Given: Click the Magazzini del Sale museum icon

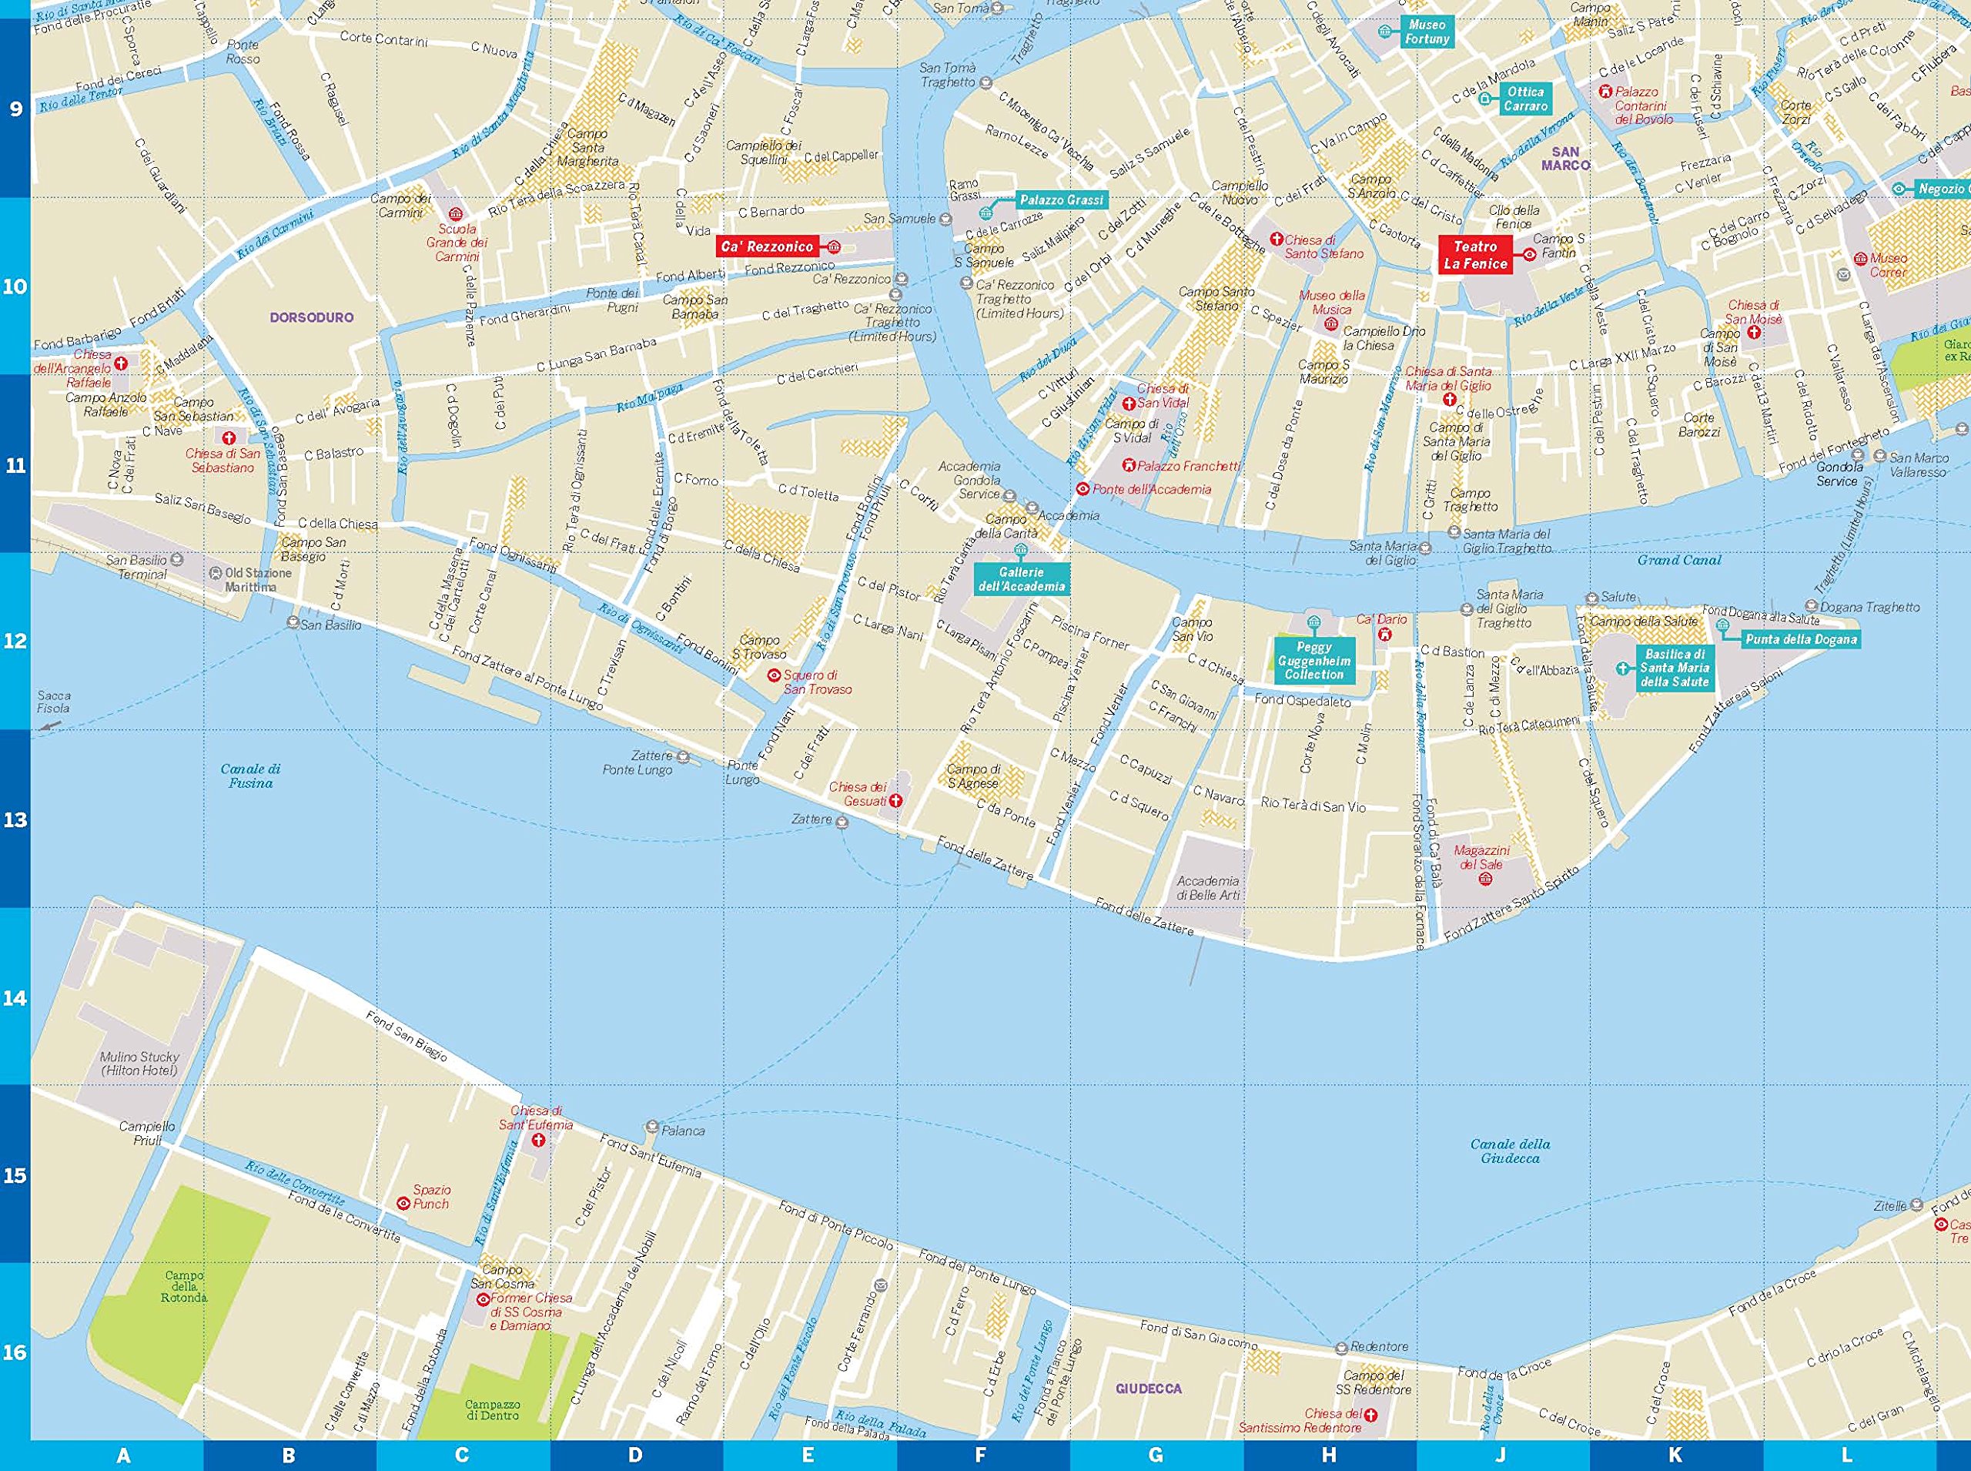Looking at the screenshot, I should [x=1484, y=880].
